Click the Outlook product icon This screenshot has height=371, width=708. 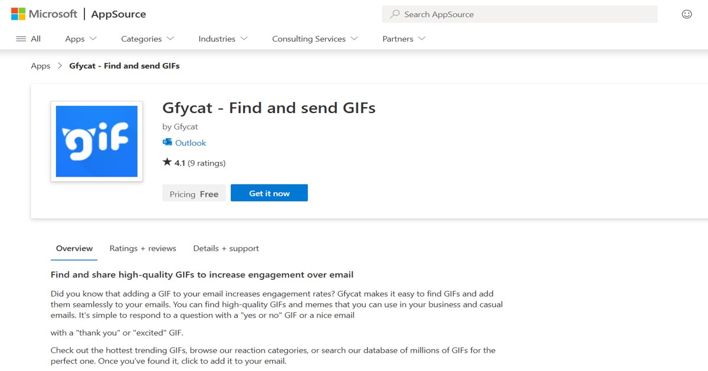click(x=167, y=143)
